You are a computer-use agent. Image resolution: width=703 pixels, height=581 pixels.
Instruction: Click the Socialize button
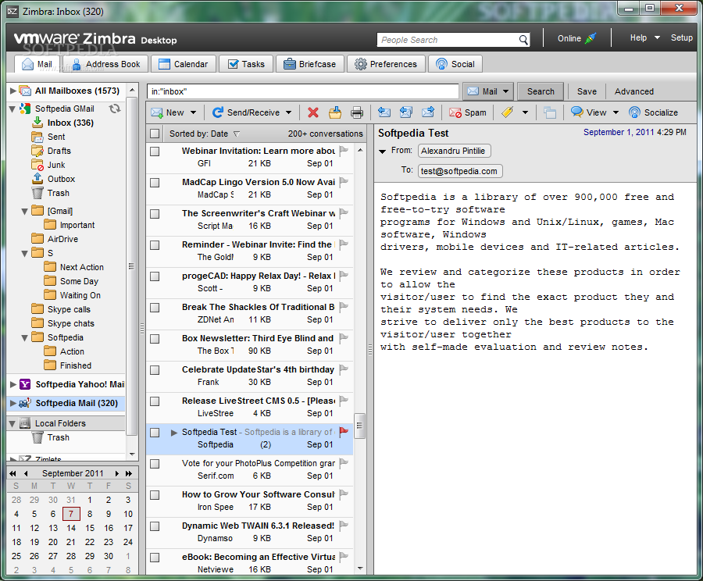tap(653, 112)
